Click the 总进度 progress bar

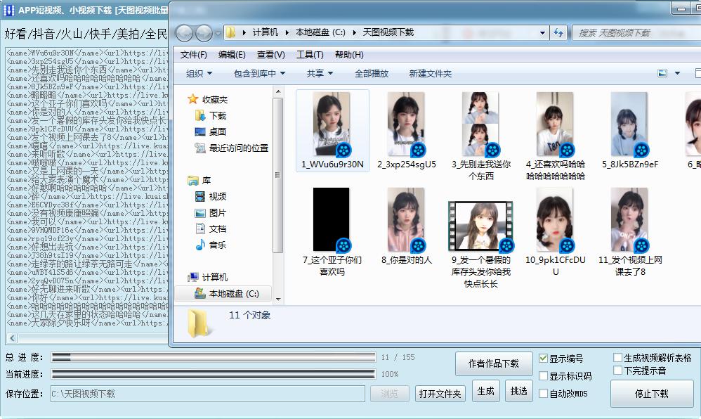pyautogui.click(x=214, y=356)
